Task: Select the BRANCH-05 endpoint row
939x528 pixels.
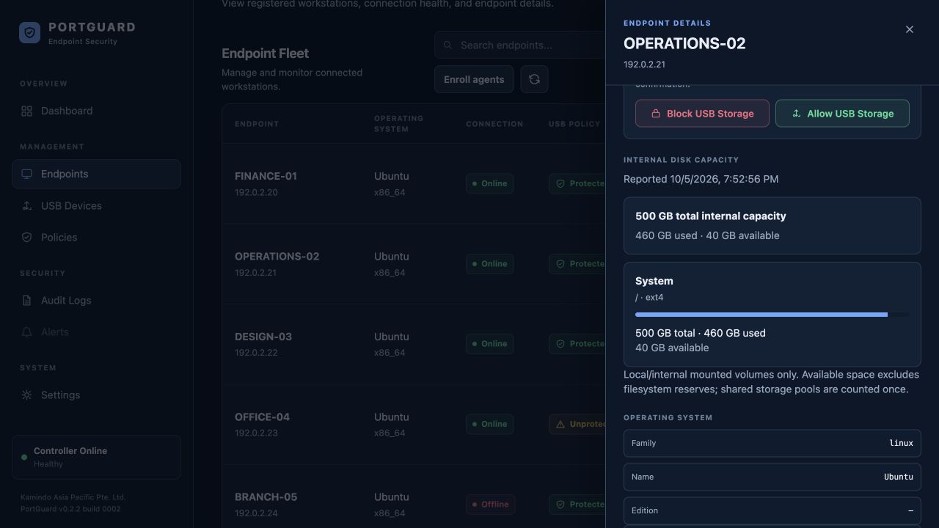Action: (x=414, y=496)
